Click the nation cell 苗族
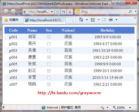 pos(68,50)
